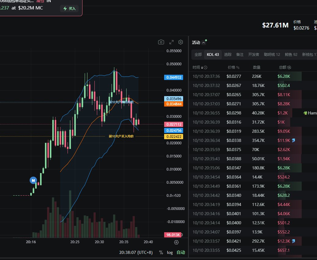This screenshot has width=317, height=260.
Task: Sort trades by 时间 column arrows
Action: coord(202,67)
